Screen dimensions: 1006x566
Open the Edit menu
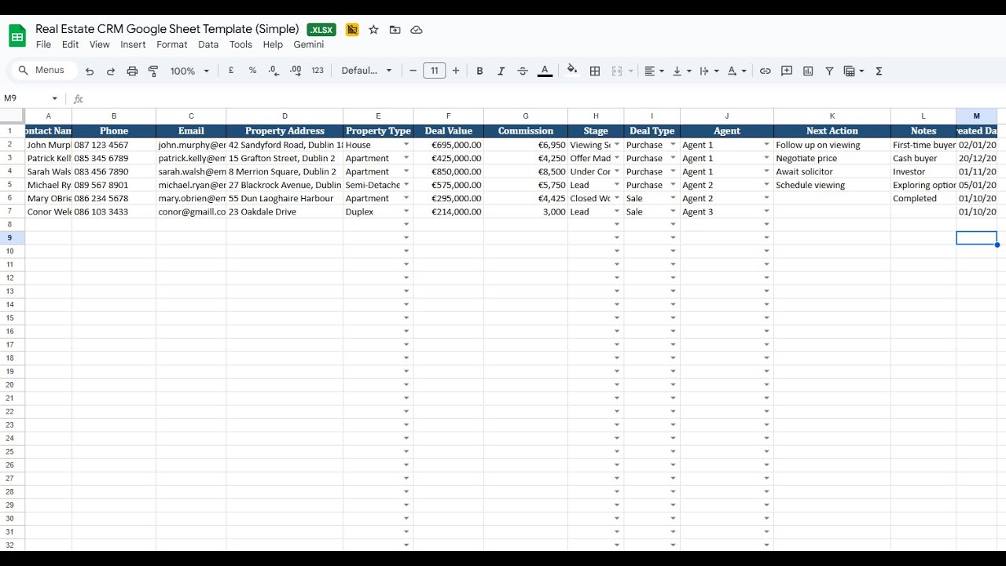(x=70, y=45)
